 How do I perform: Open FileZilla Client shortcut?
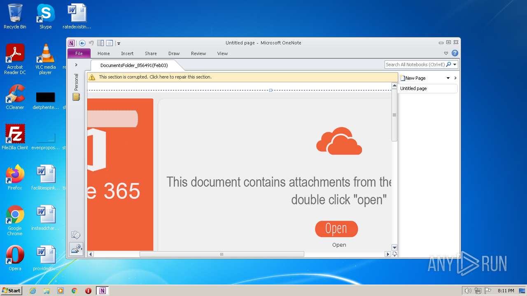click(x=15, y=137)
